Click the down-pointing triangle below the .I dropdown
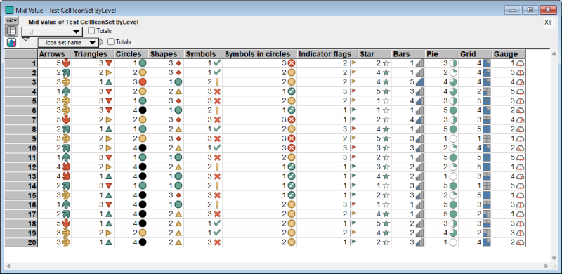562x274 pixels. point(26,39)
